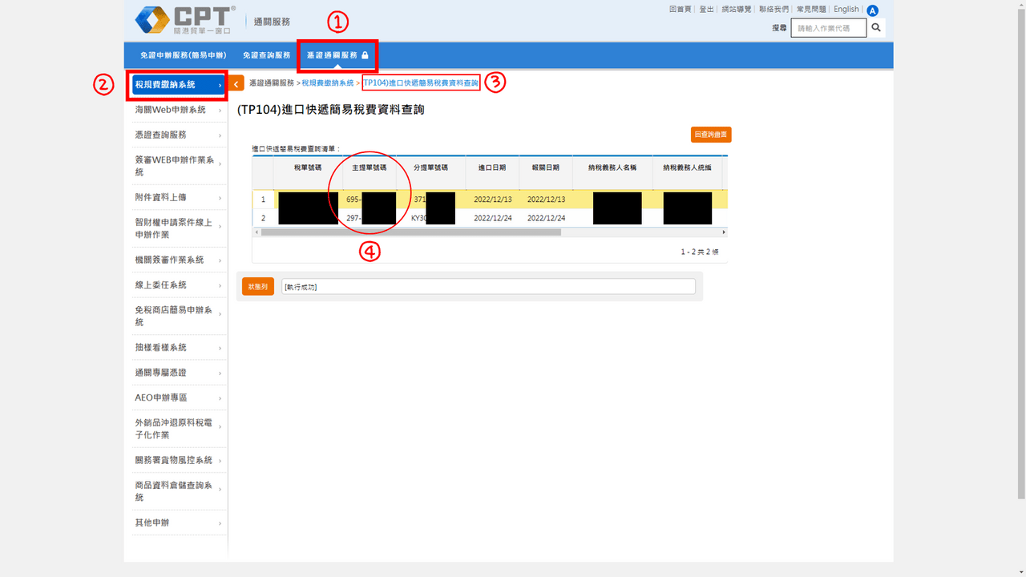Click the 報關日期 cell 2022/12/24

546,218
